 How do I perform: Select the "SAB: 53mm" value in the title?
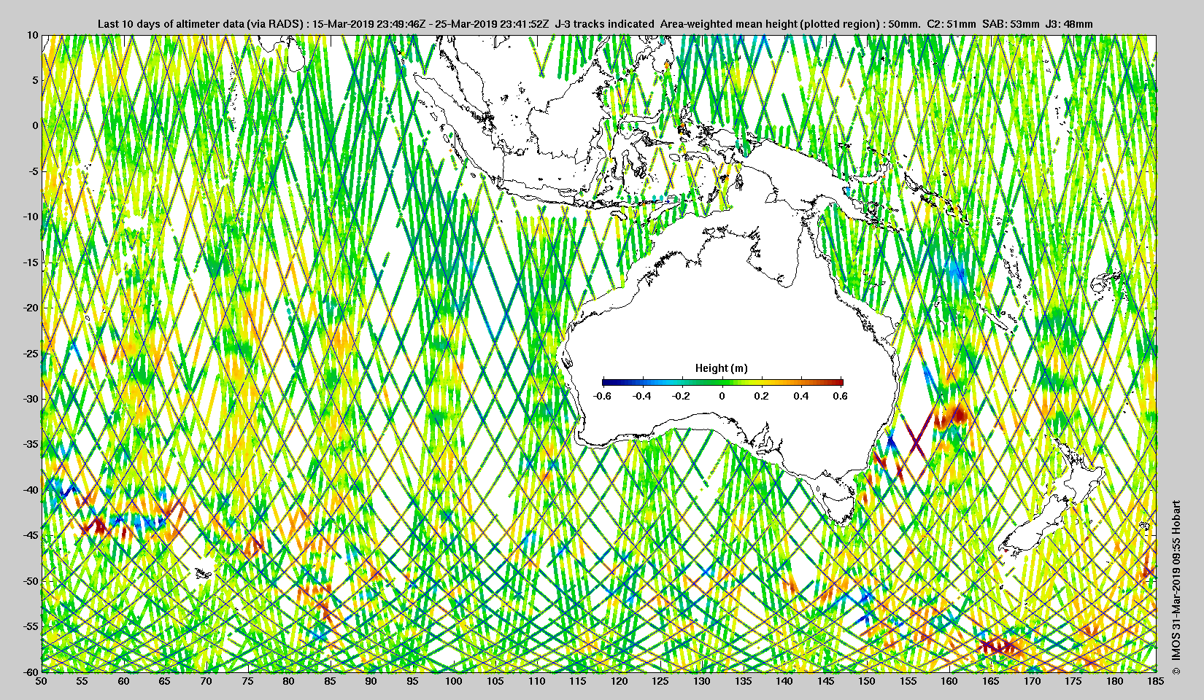(x=1011, y=24)
